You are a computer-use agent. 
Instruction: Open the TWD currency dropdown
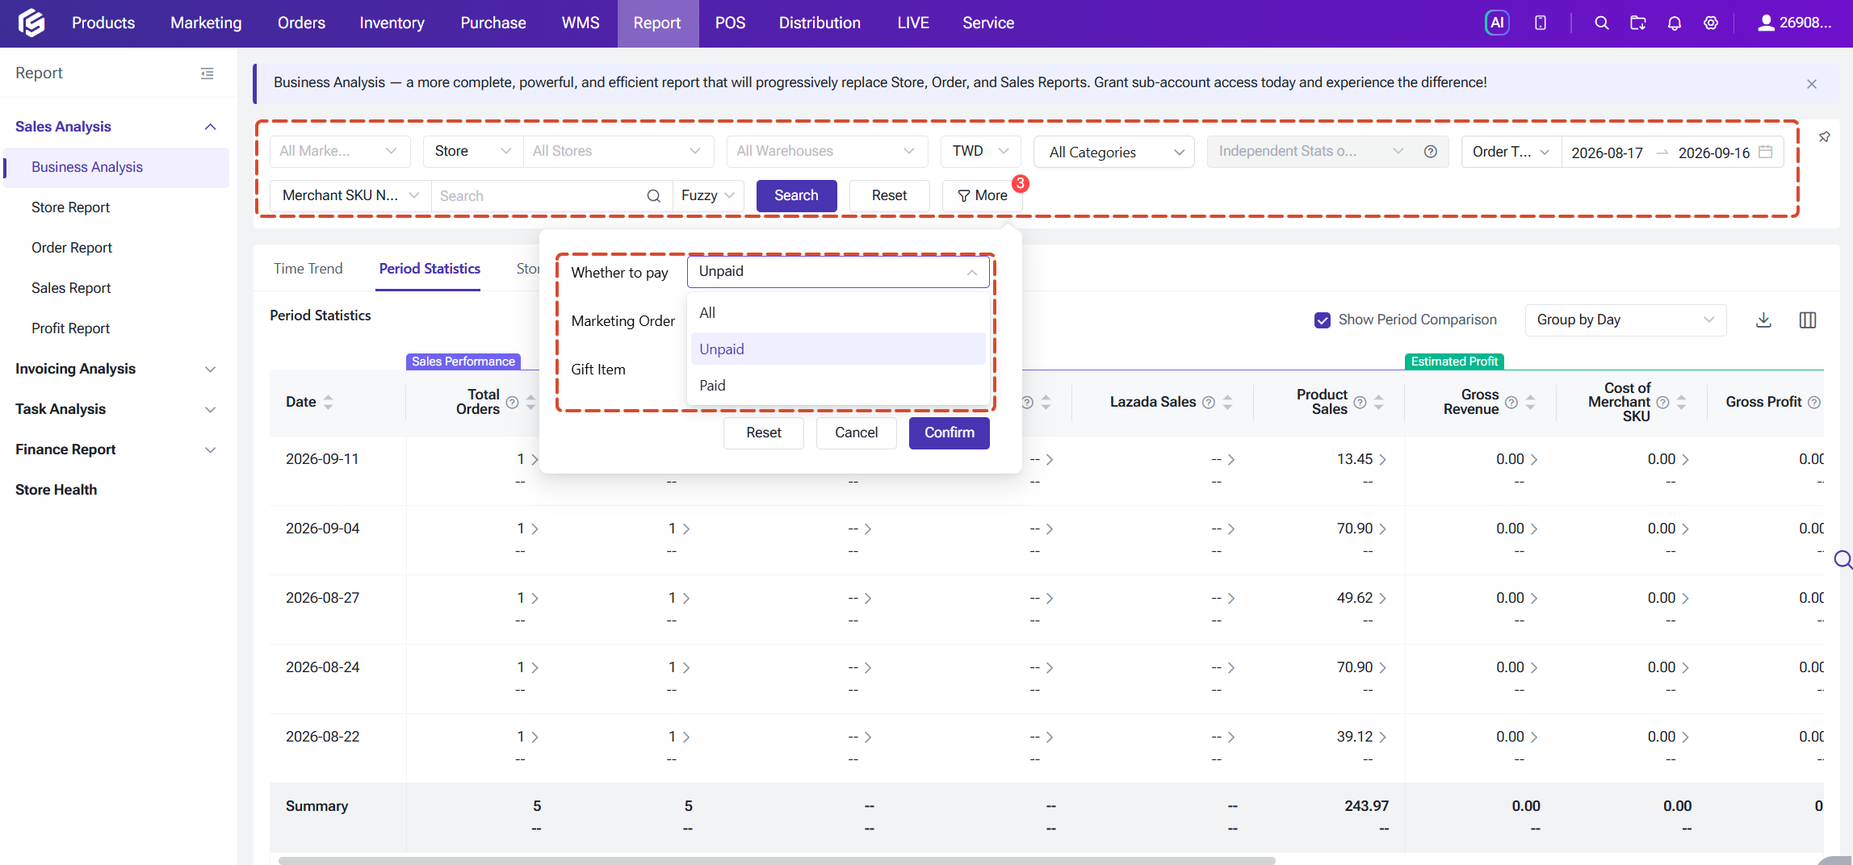pos(981,152)
